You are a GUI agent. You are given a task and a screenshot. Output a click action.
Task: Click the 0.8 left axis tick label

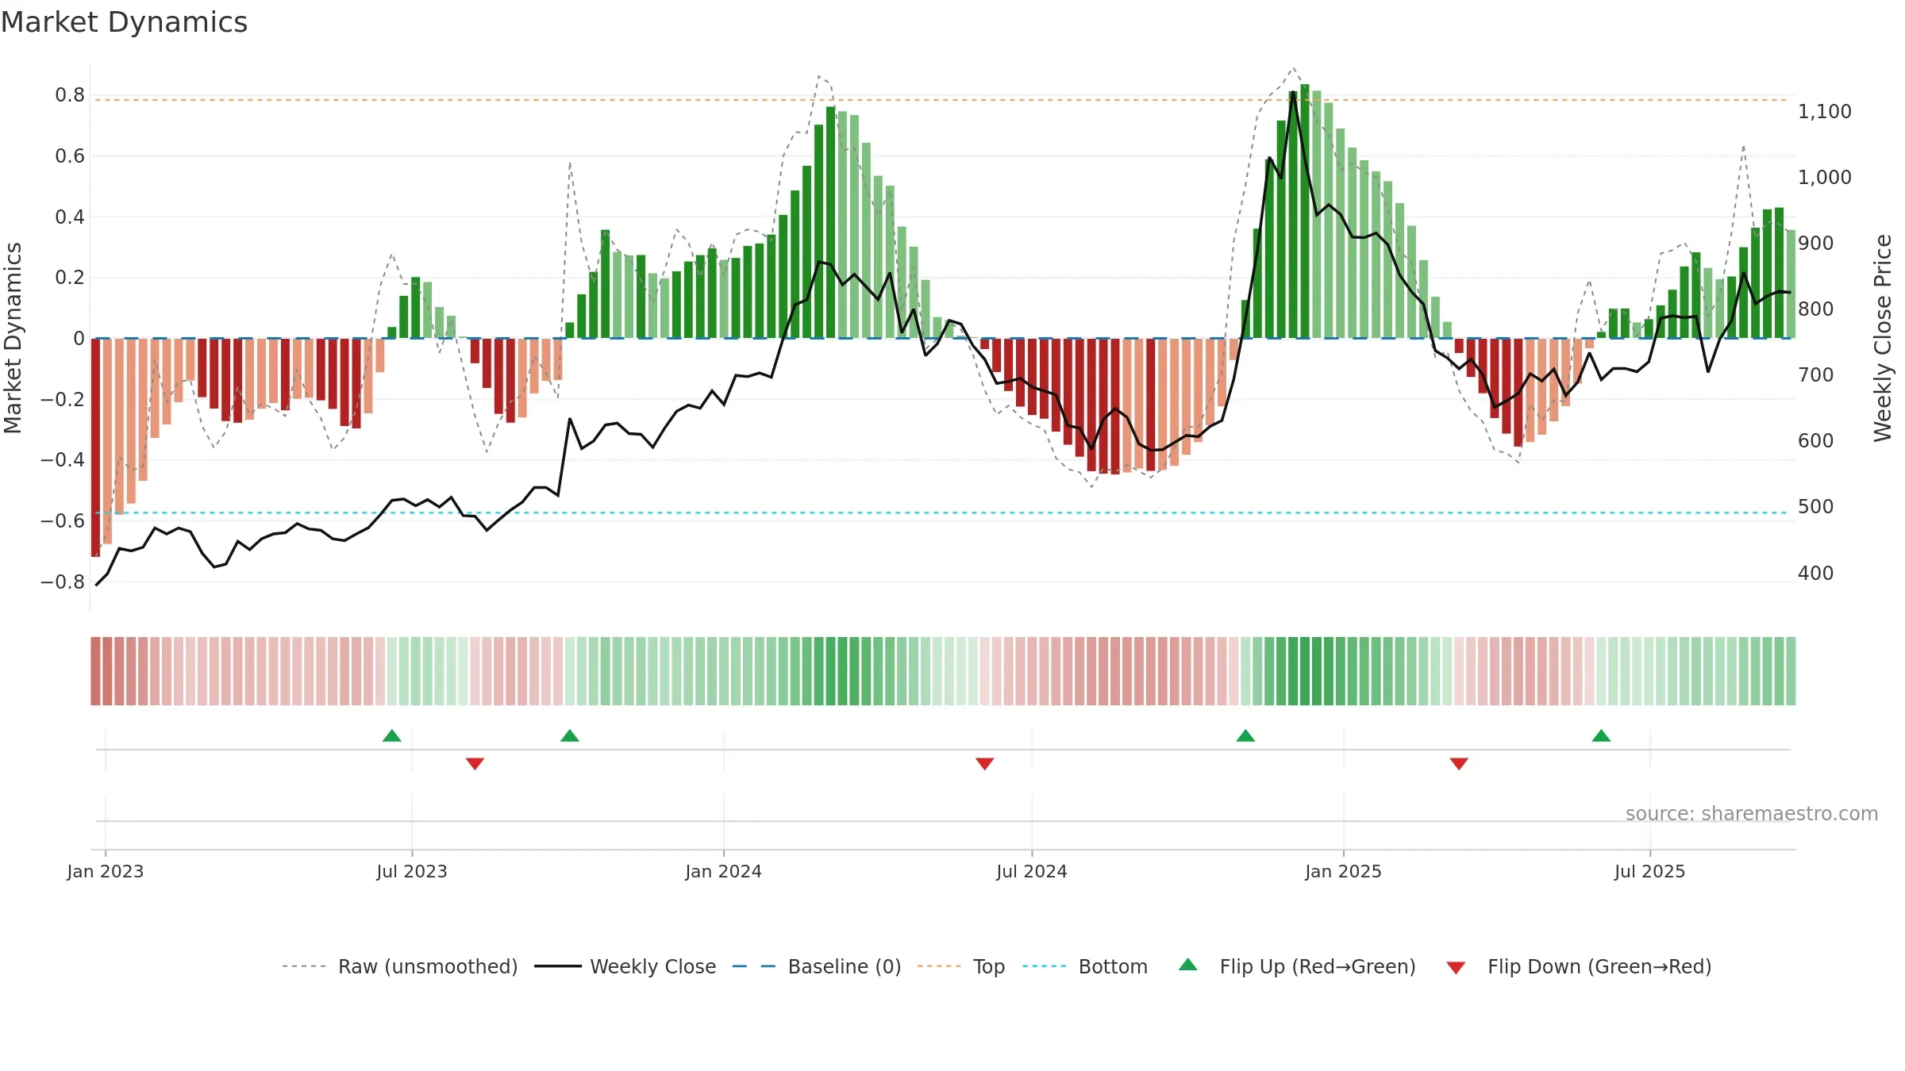[x=70, y=95]
